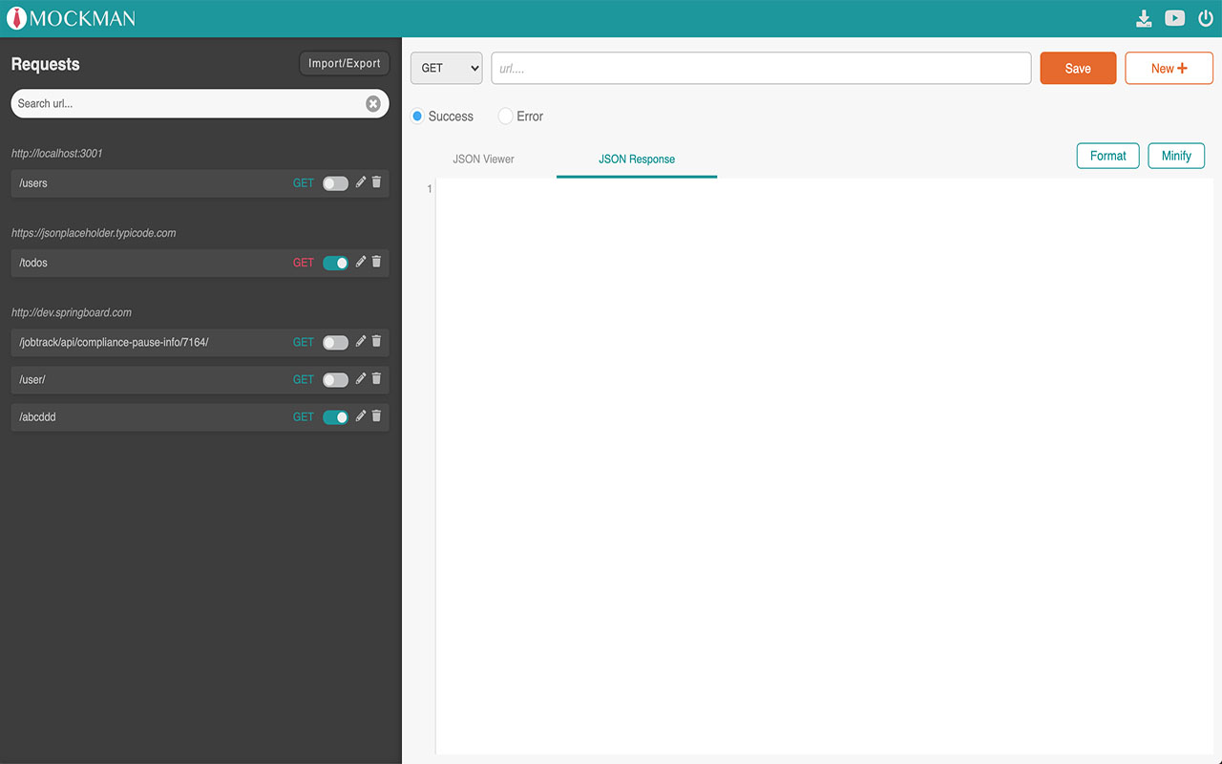Delete the /user/ request
The height and width of the screenshot is (764, 1222).
click(376, 379)
